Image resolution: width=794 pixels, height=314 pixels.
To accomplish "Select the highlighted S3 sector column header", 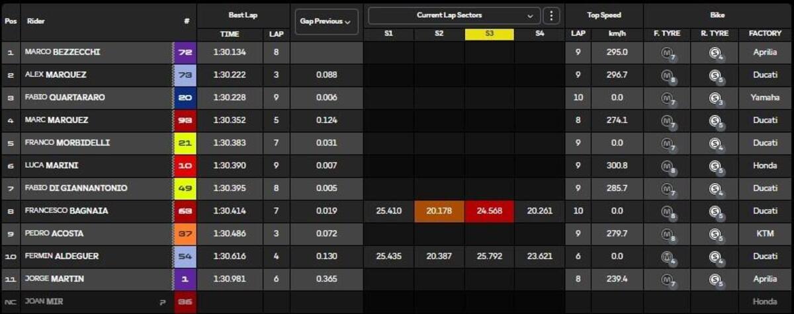I will (489, 34).
